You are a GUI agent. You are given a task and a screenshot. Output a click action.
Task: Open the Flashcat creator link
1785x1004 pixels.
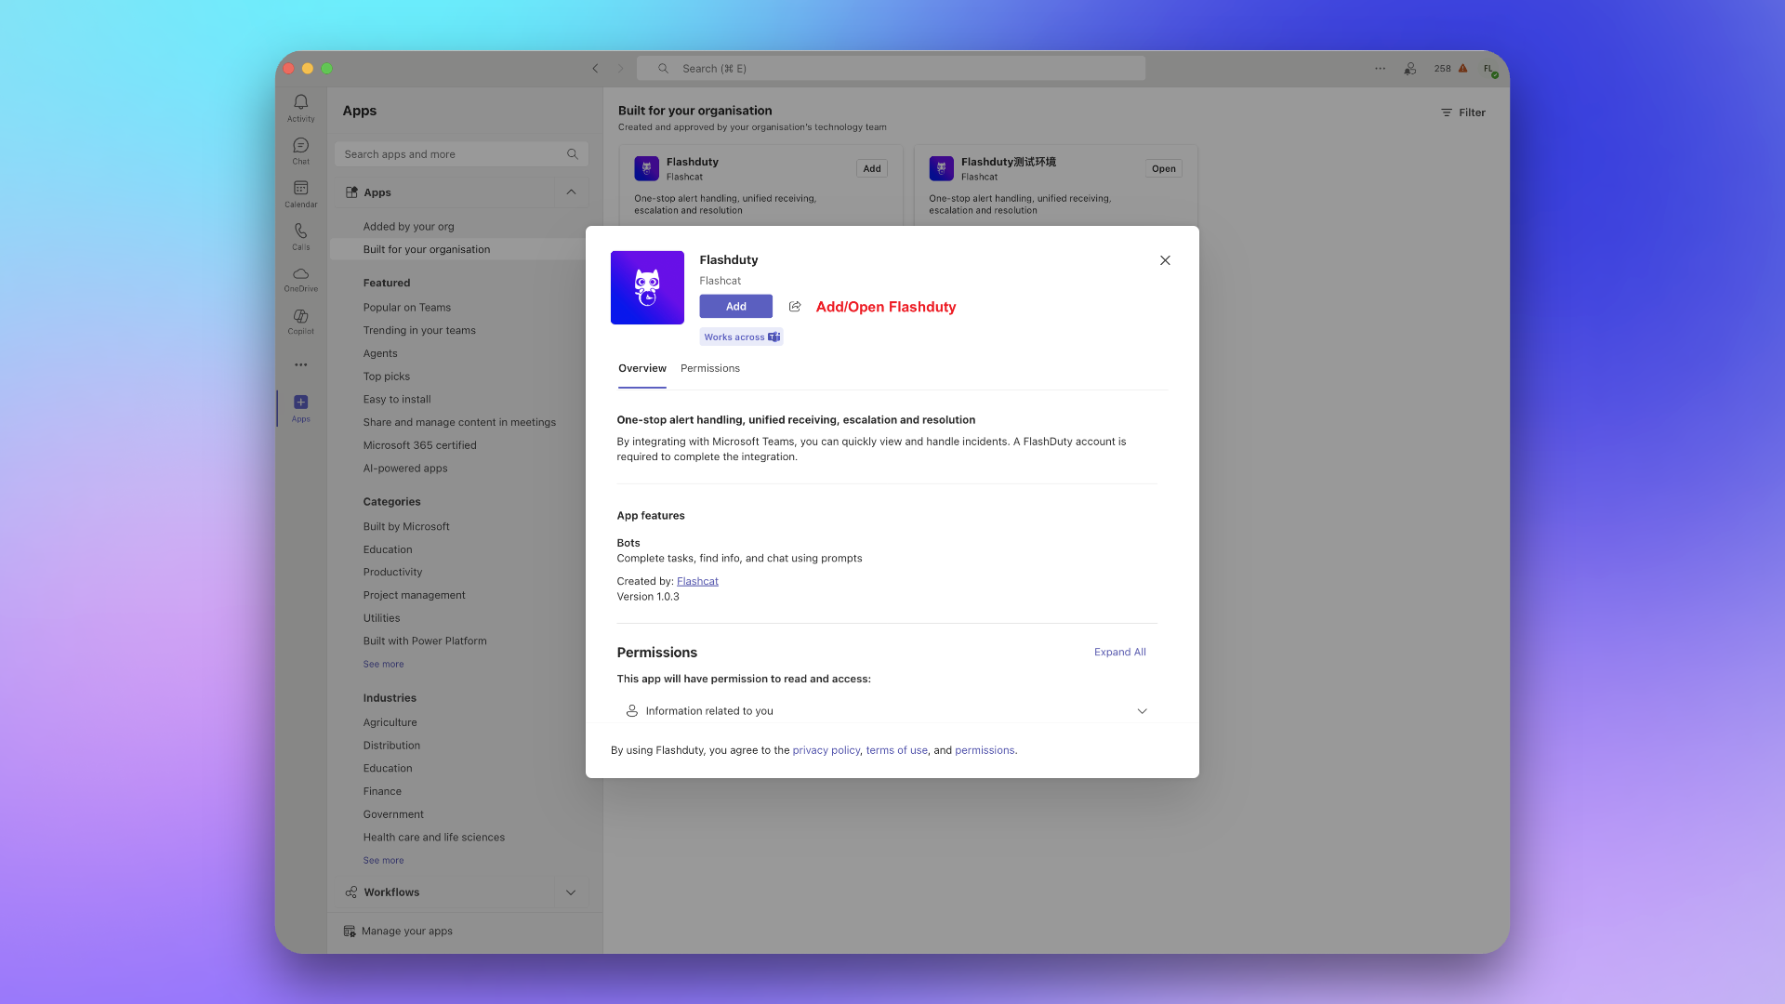[x=697, y=582]
